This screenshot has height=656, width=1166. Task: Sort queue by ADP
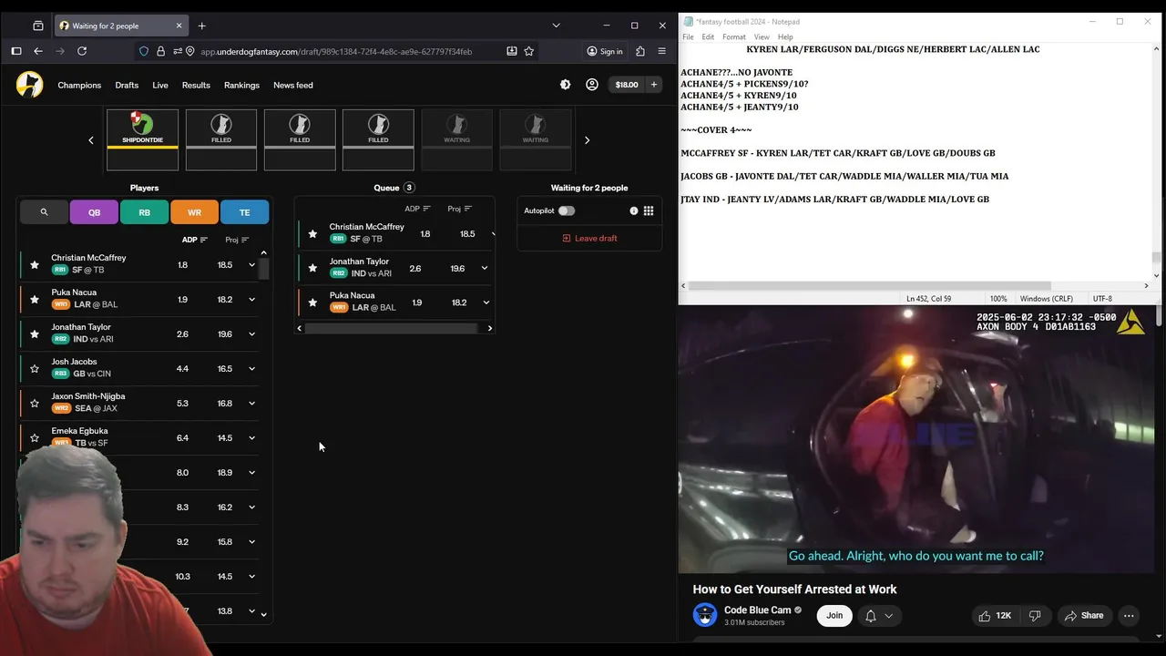coord(417,209)
